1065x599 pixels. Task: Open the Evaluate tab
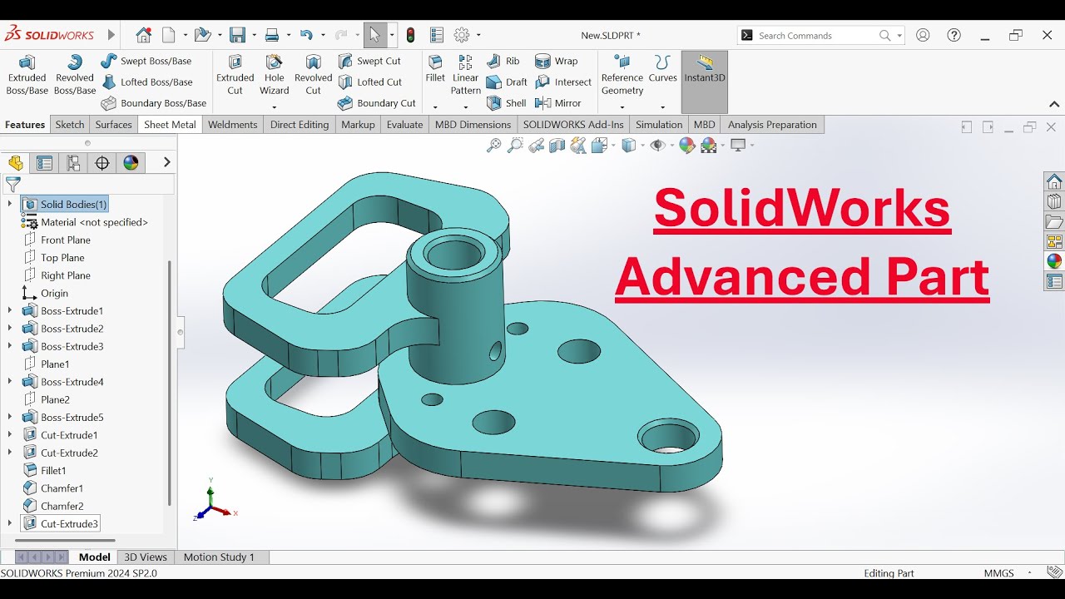404,125
